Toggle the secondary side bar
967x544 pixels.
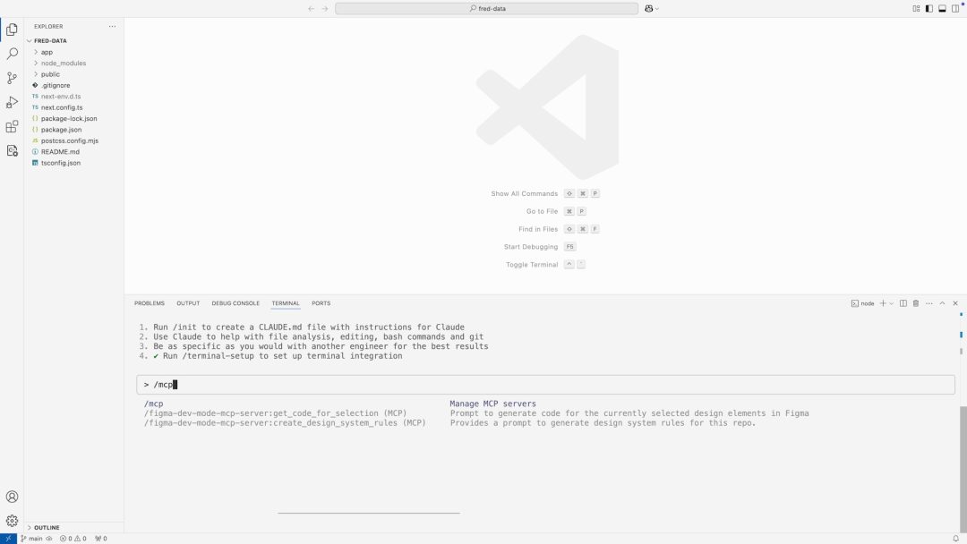[x=954, y=9]
